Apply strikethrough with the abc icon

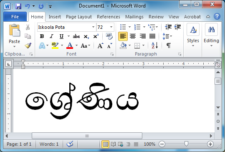pos(76,36)
